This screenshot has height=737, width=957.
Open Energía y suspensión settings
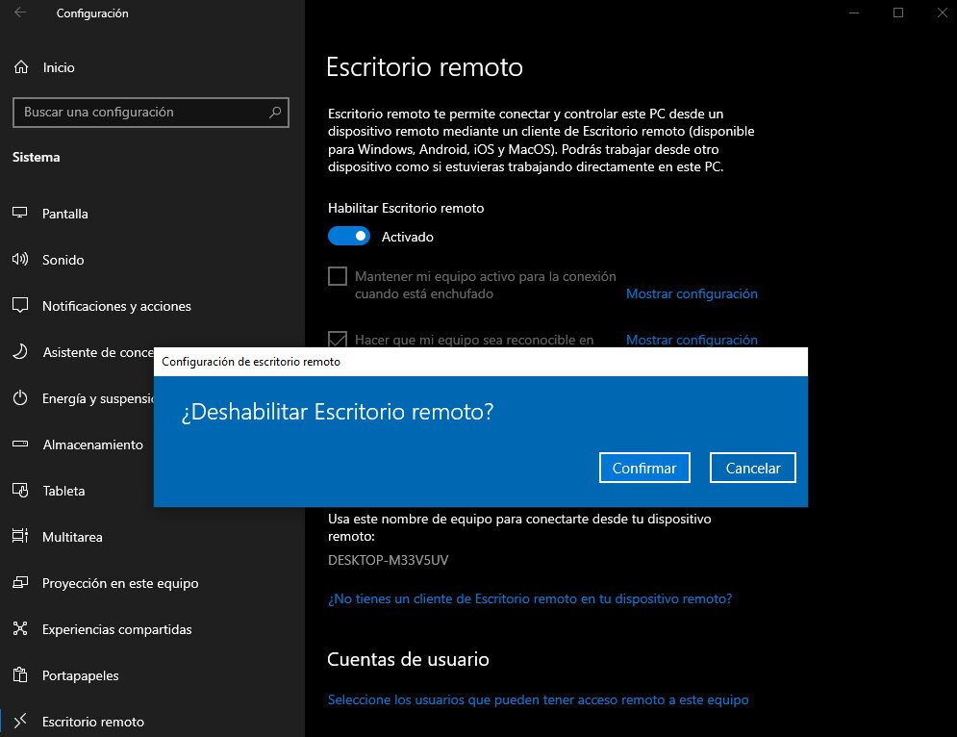(20, 398)
